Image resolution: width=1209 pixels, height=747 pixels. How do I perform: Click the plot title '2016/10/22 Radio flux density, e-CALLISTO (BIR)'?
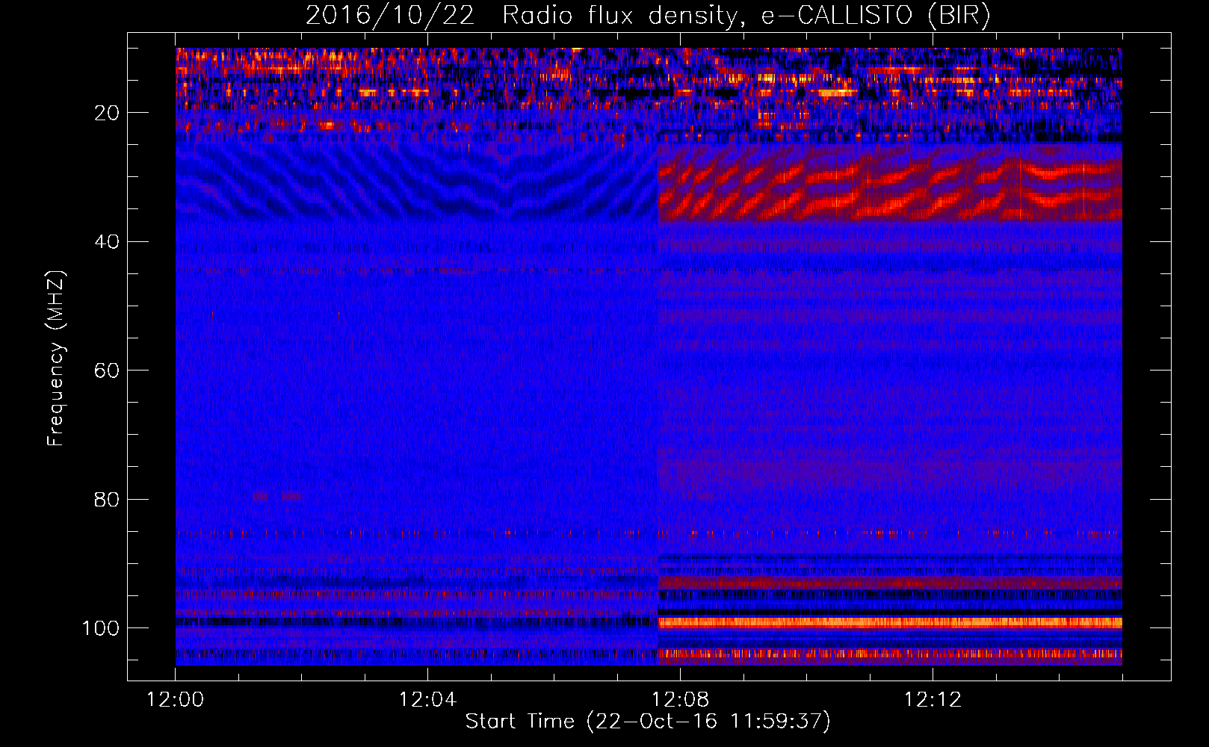click(x=648, y=16)
